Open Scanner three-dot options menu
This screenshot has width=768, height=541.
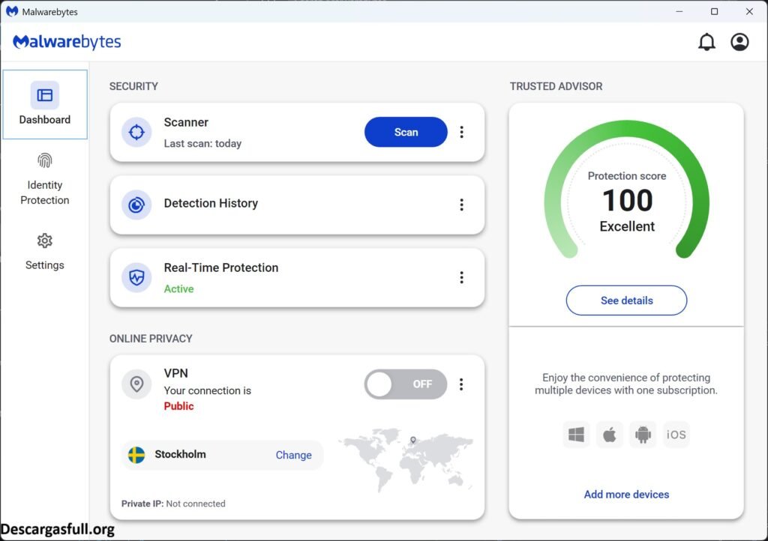click(461, 133)
